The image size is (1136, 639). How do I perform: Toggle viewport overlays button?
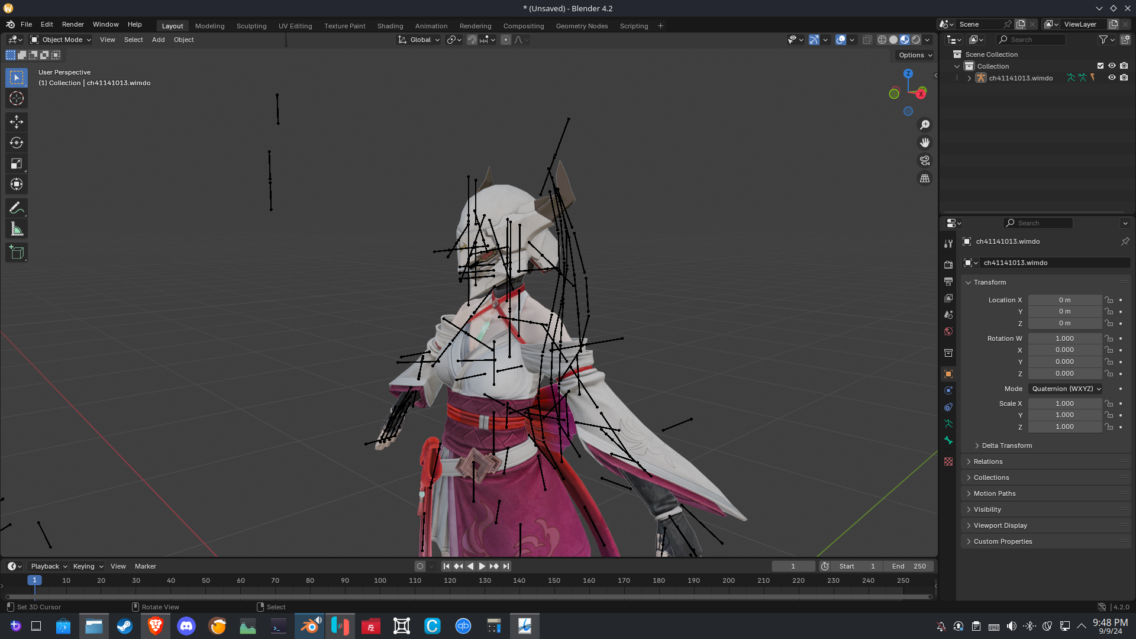pos(840,40)
